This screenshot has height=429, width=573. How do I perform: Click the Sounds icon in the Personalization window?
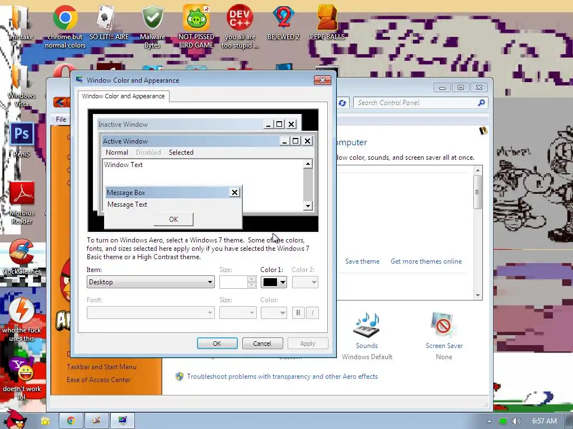coord(367,326)
